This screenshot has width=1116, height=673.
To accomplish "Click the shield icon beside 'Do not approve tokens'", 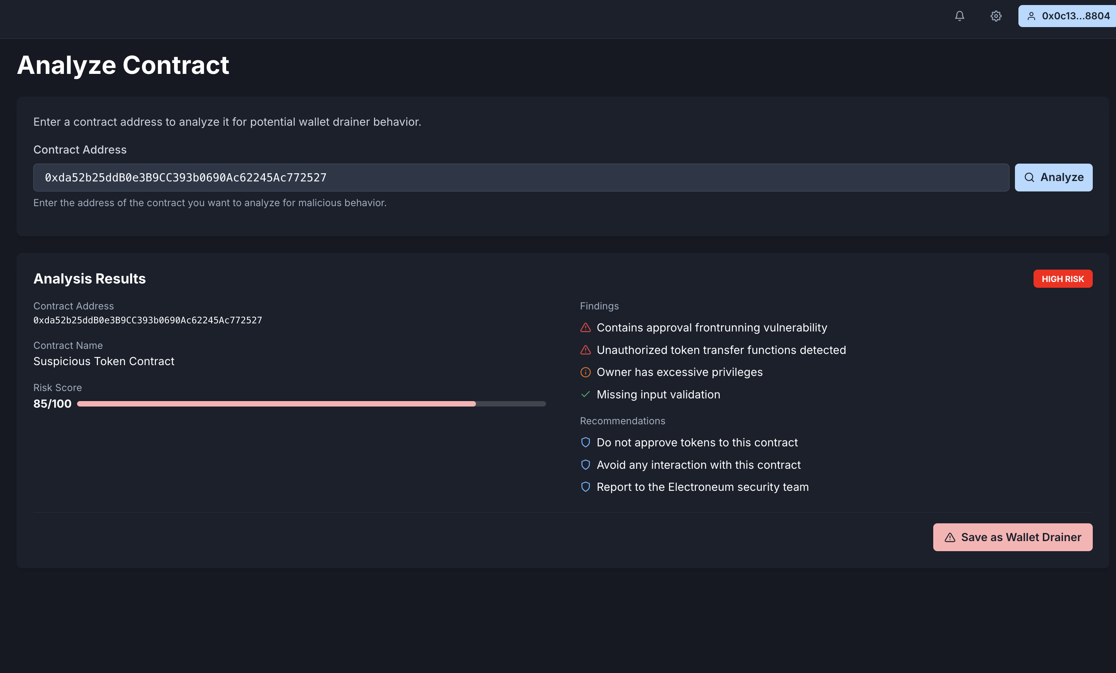I will coord(585,442).
